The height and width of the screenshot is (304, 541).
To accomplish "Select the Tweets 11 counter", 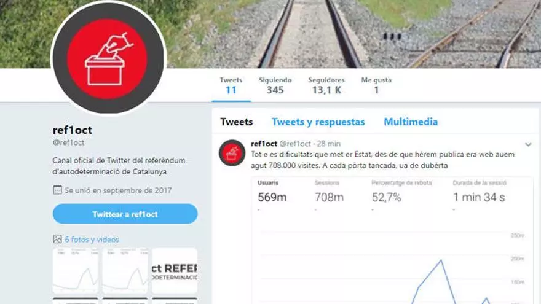I will [x=231, y=85].
